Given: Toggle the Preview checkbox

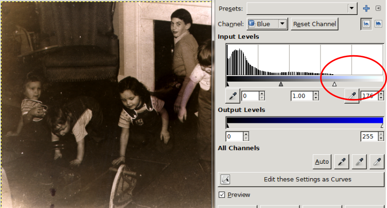Looking at the screenshot, I should [222, 195].
